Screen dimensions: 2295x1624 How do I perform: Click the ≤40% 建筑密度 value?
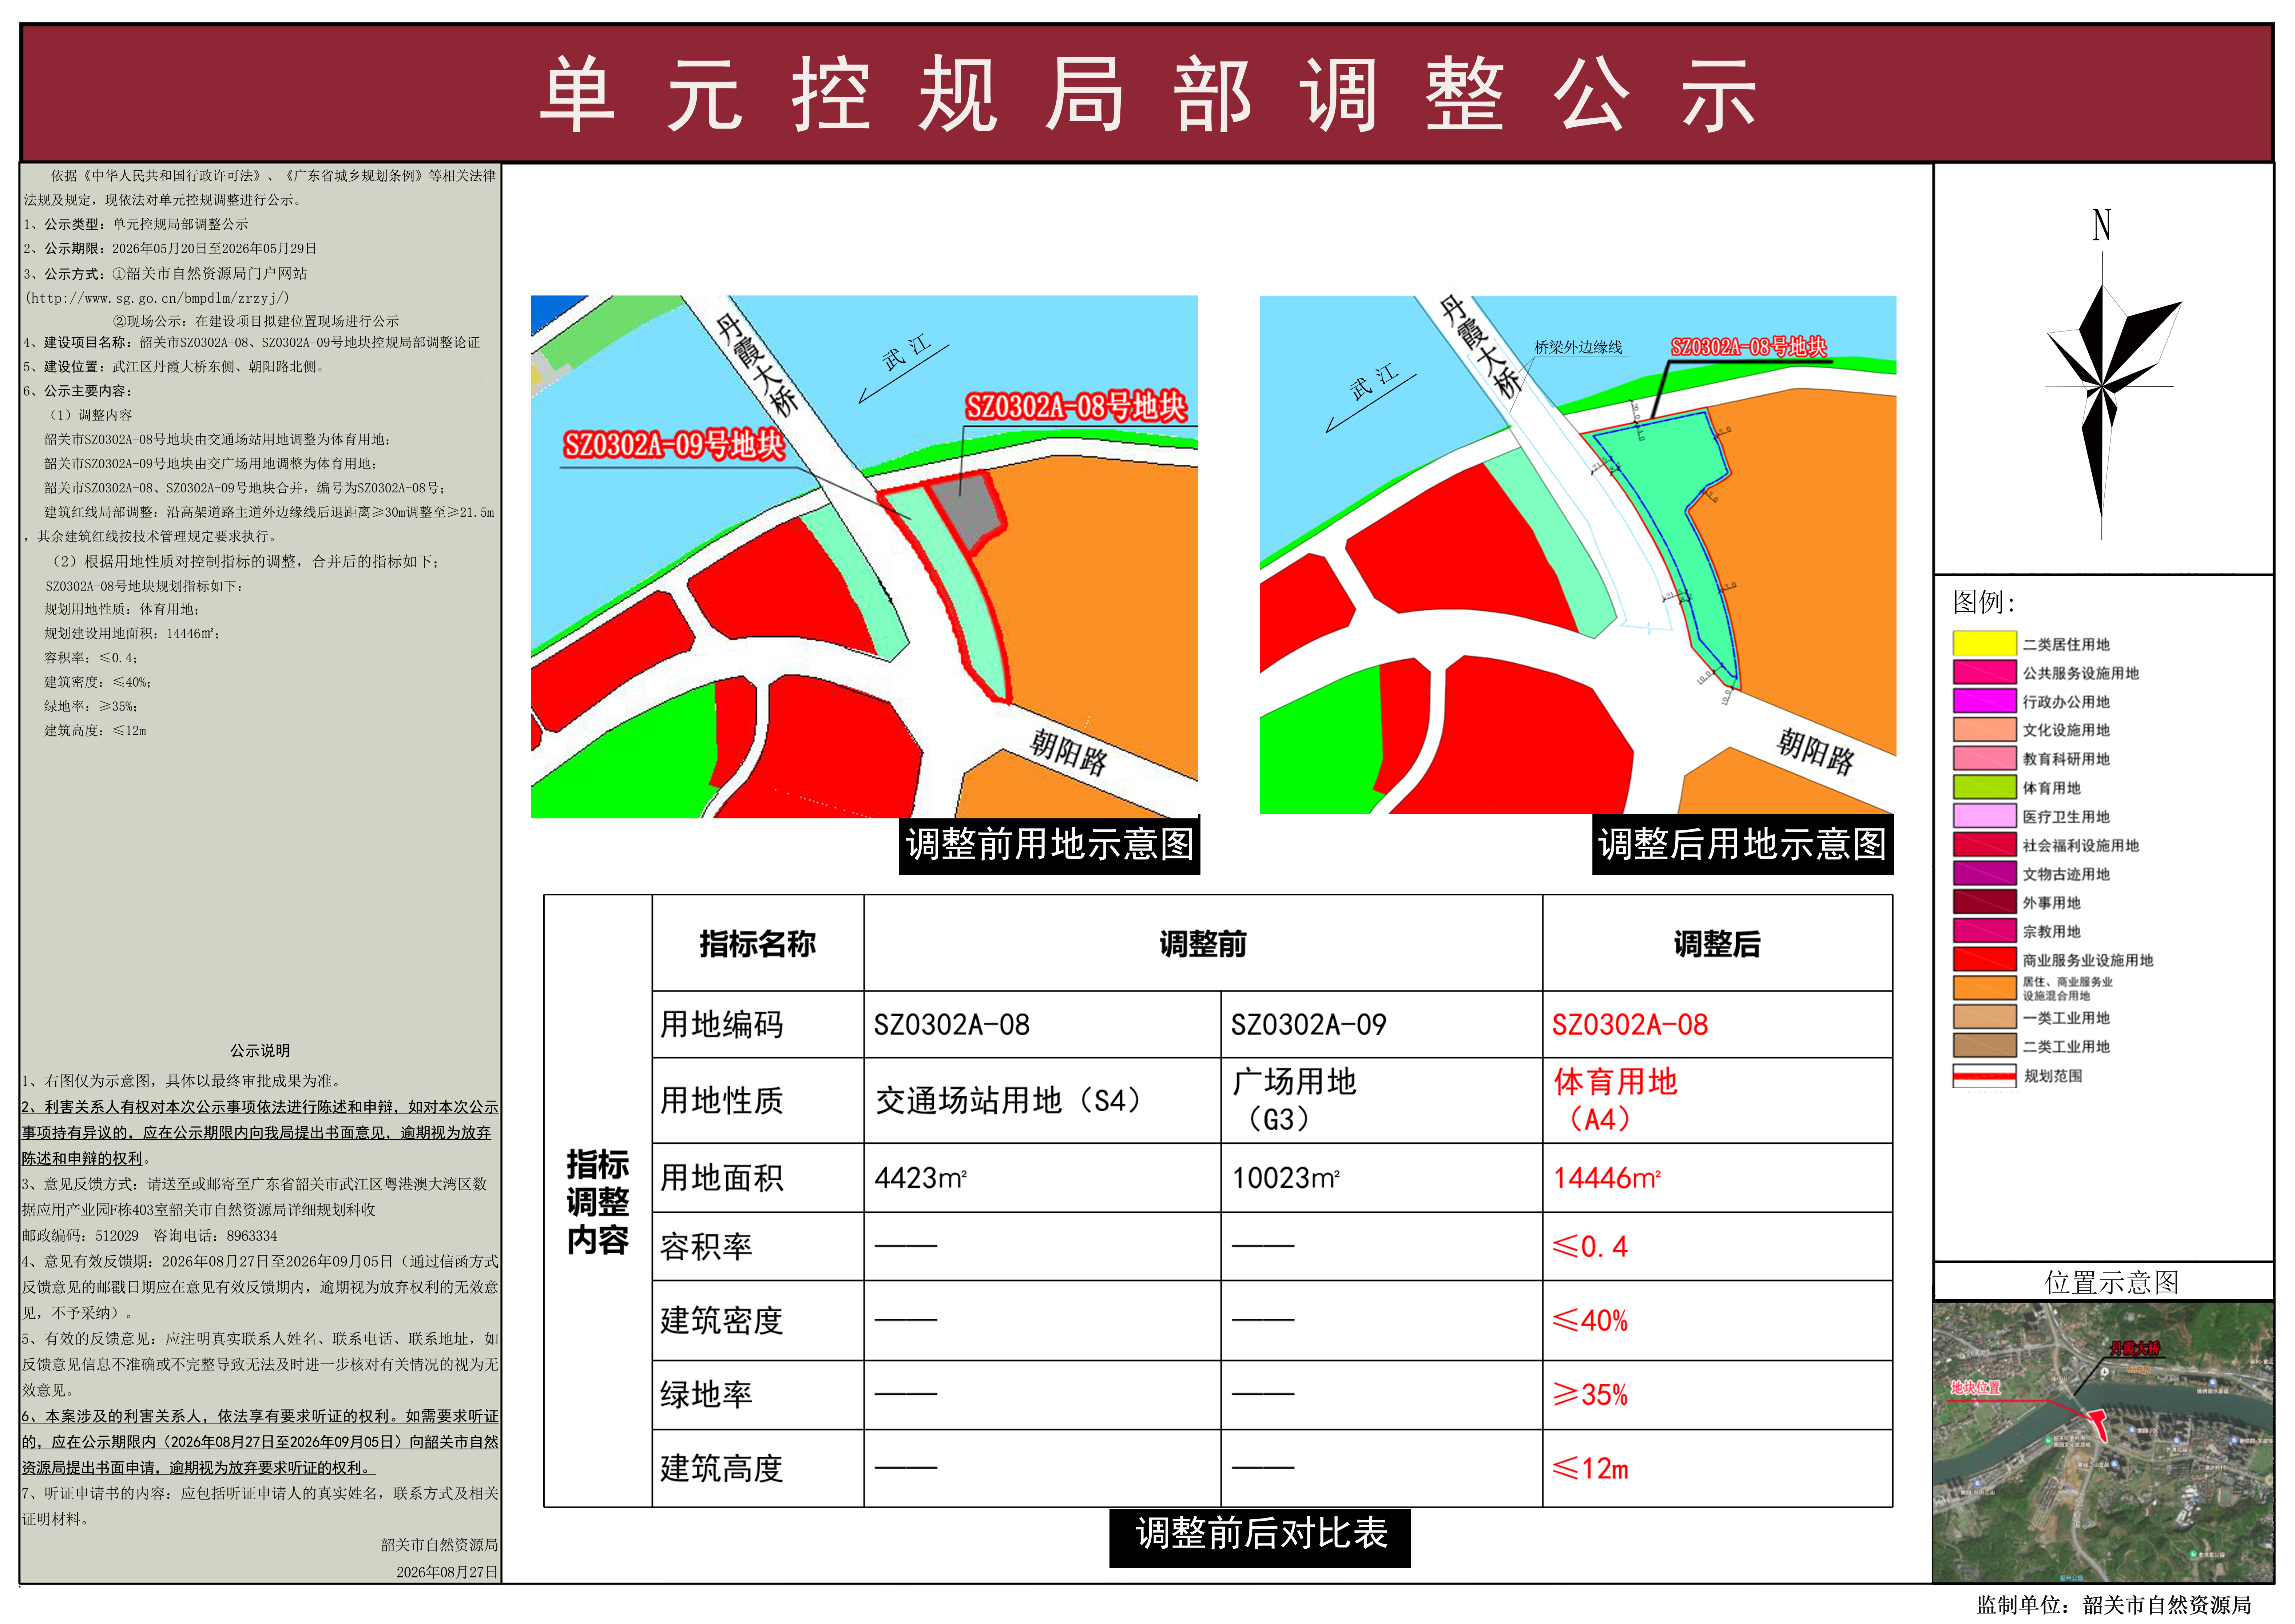coord(1590,1321)
